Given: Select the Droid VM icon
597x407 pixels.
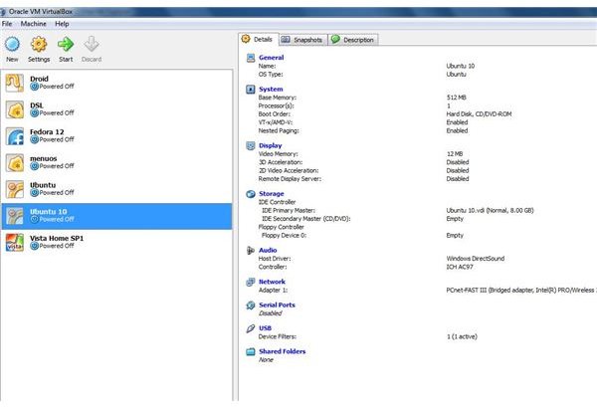Looking at the screenshot, I should point(15,83).
